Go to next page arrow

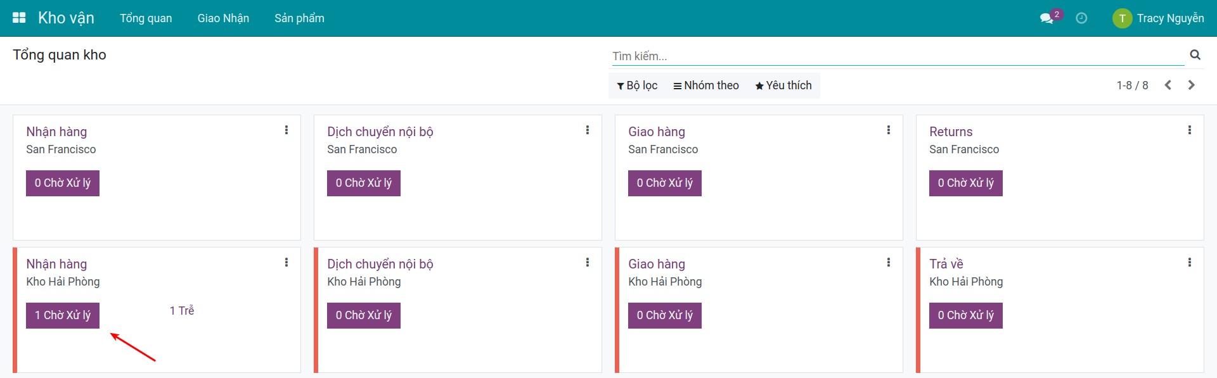coord(1191,85)
